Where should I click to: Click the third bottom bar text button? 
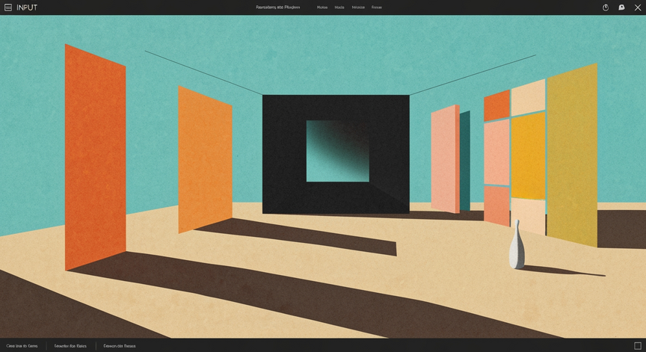(120, 346)
